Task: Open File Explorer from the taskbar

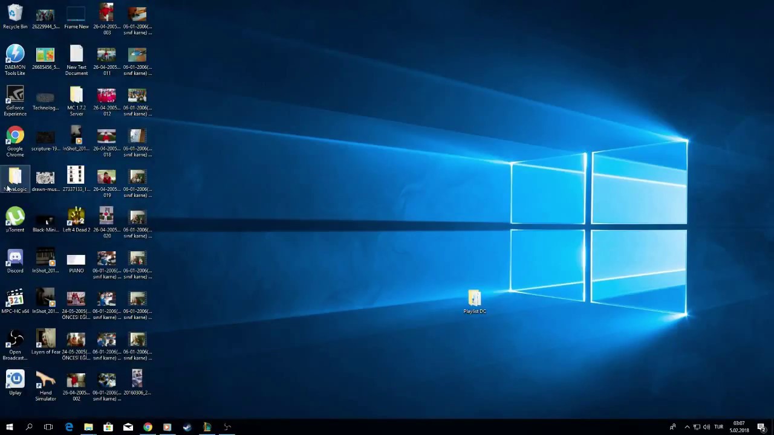Action: click(x=88, y=427)
